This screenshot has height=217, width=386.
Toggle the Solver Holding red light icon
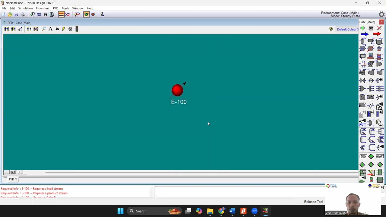pos(93,14)
